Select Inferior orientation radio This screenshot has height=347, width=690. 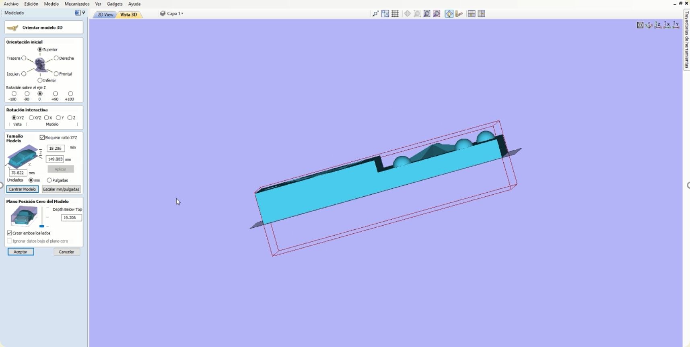coord(40,80)
